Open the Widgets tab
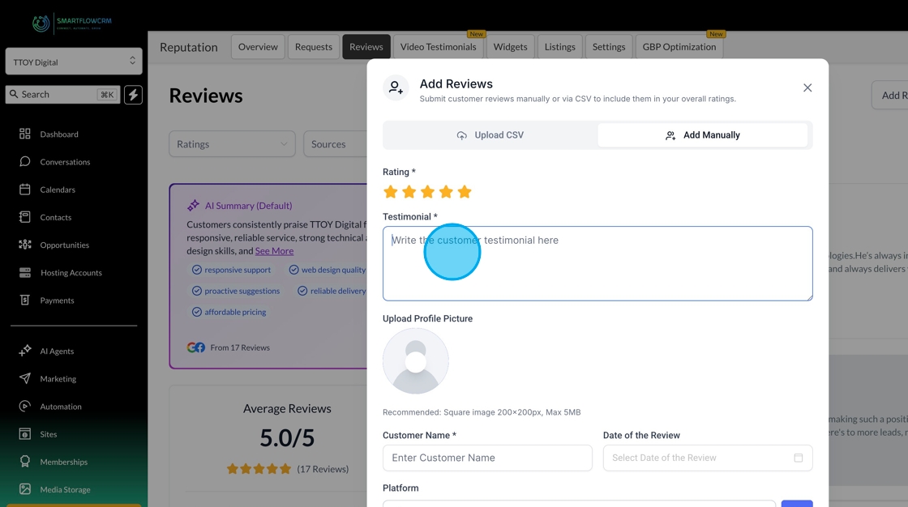Image resolution: width=908 pixels, height=507 pixels. (x=510, y=47)
